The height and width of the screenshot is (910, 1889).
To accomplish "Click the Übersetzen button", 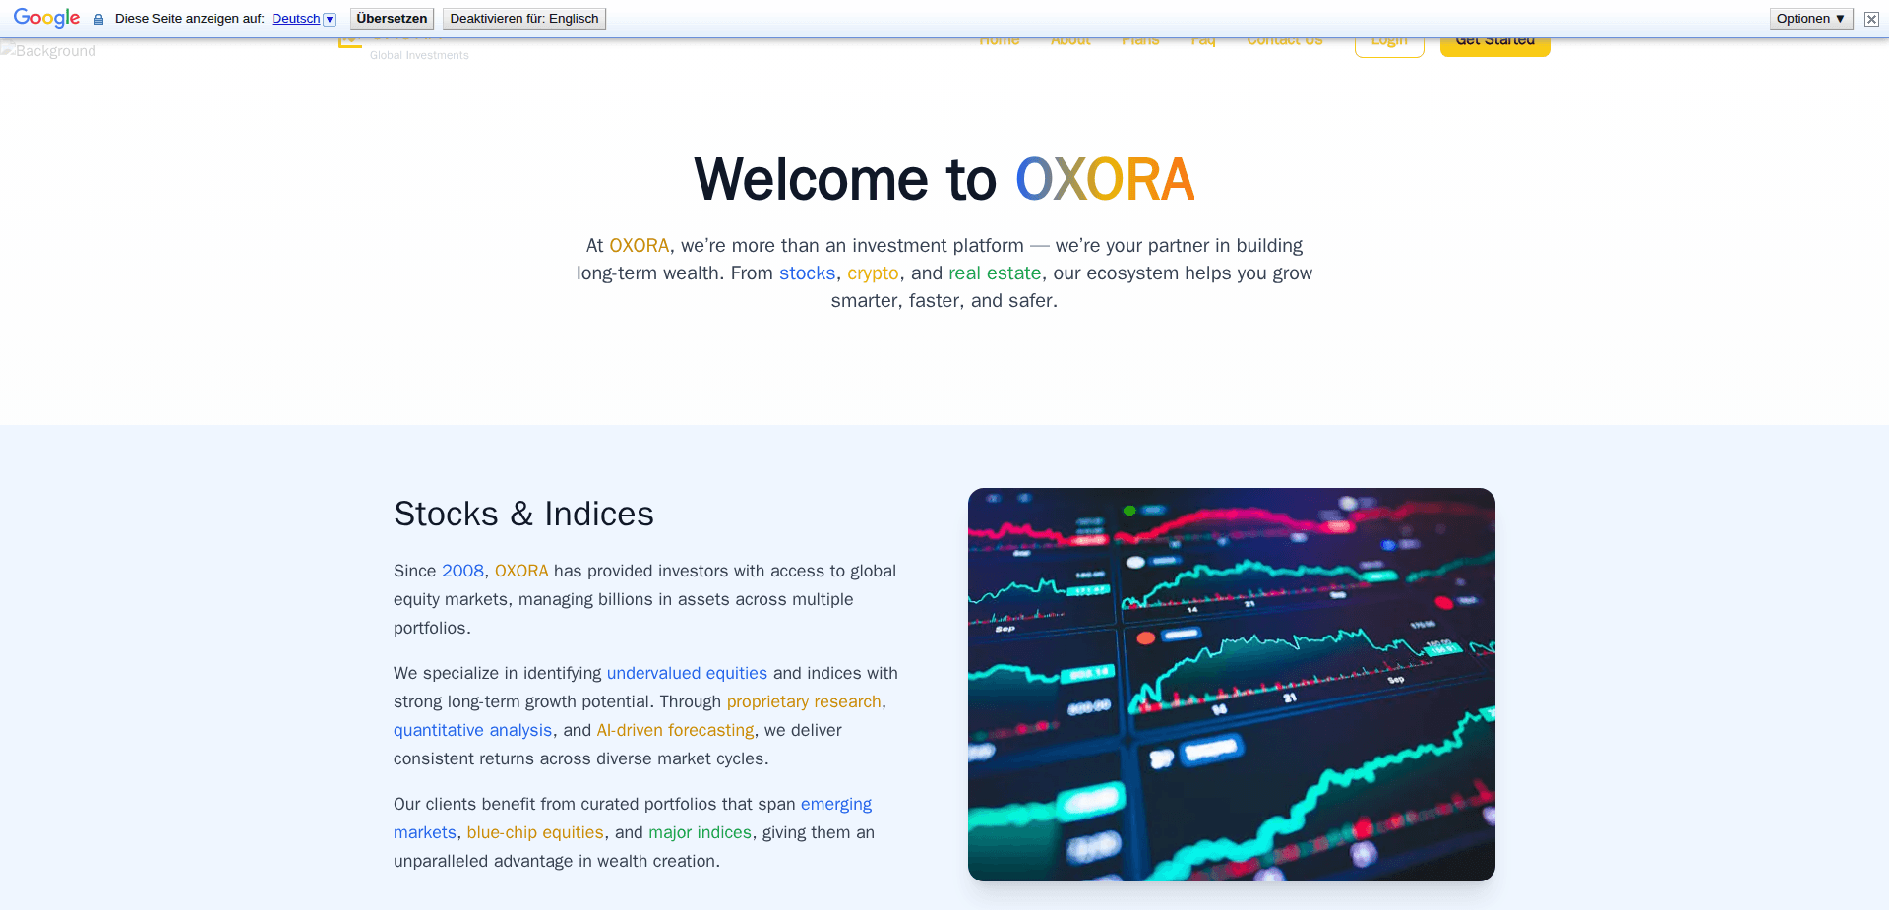I will 392,18.
